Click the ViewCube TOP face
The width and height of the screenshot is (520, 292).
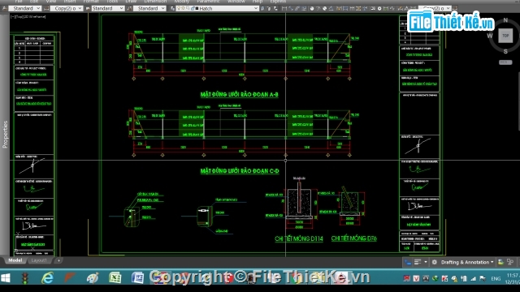(x=505, y=36)
